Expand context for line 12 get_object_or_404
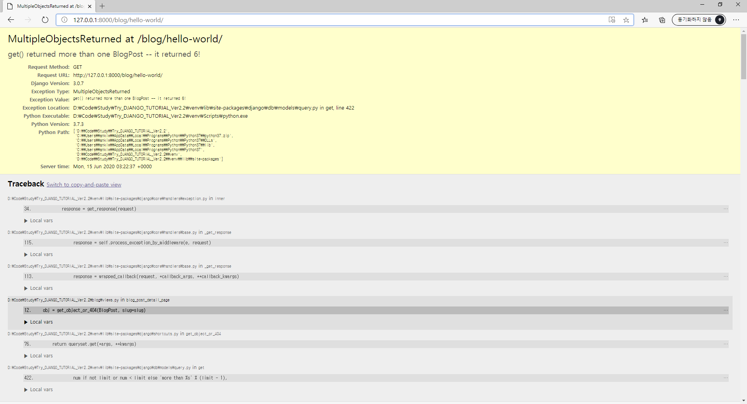 click(x=376, y=310)
